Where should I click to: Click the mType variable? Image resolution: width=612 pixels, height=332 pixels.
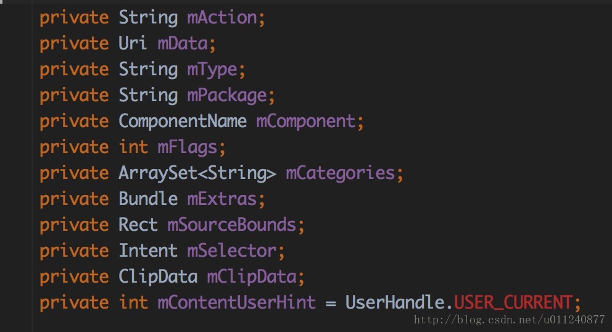[212, 70]
